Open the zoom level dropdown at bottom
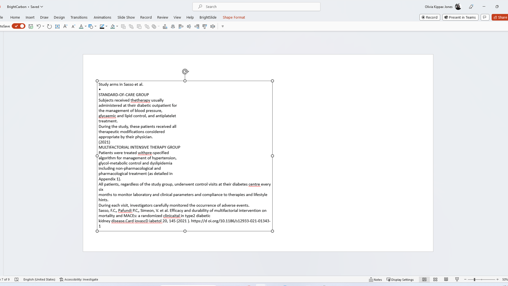Screen dimensions: 508x286 pyautogui.click(x=505, y=279)
